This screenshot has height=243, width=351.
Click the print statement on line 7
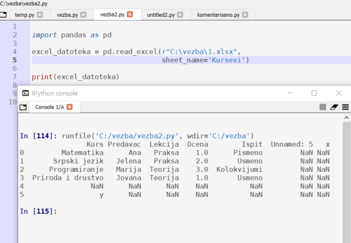point(75,77)
